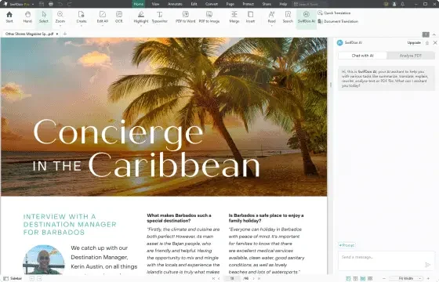Convert using PDF to Word
Viewport: 439px width, 282px height.
(185, 17)
